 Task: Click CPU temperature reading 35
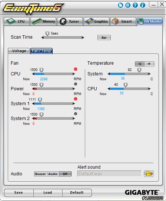tap(122, 93)
